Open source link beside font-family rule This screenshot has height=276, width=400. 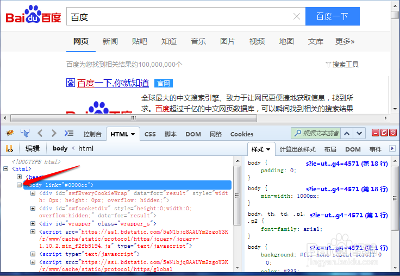349,215
